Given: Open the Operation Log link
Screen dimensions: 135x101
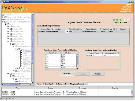Looking at the screenshot, I should click(x=125, y=11).
